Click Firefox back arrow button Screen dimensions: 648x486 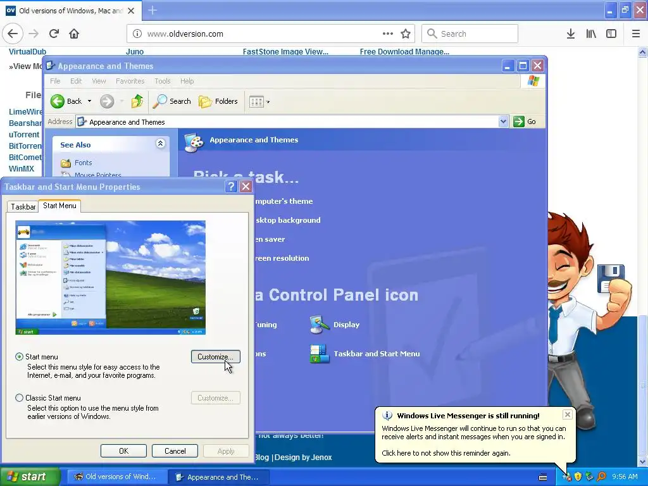click(x=13, y=34)
